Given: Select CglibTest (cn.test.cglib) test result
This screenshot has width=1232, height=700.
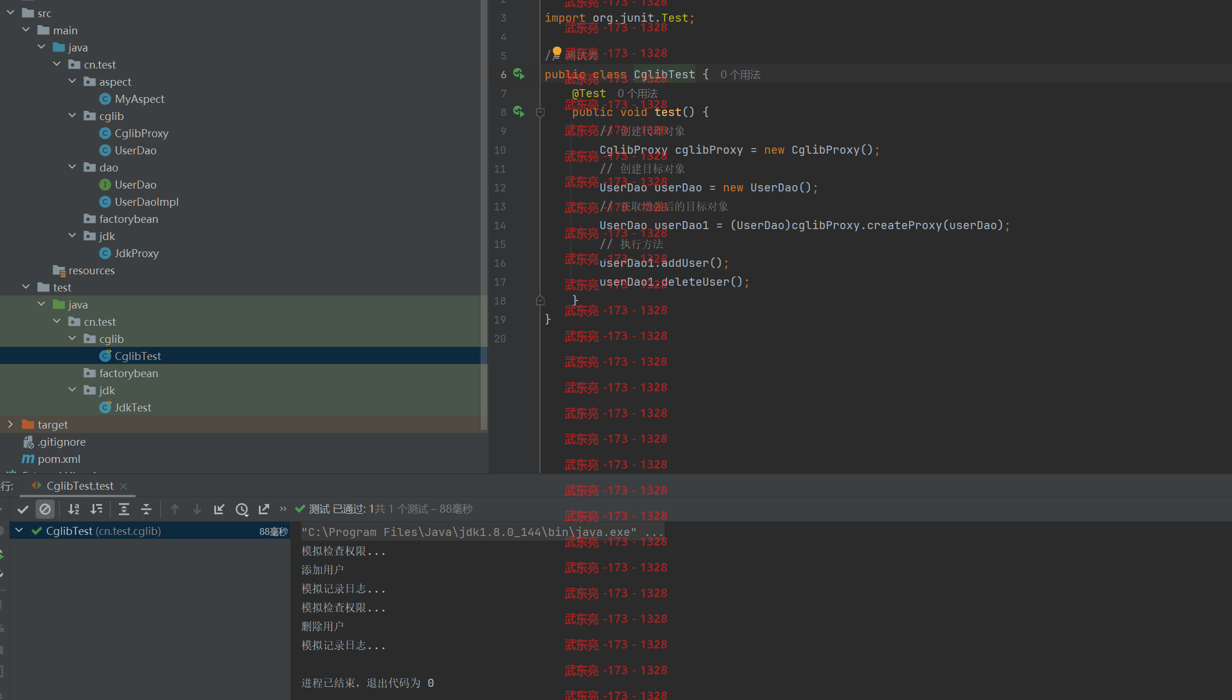Looking at the screenshot, I should pyautogui.click(x=150, y=531).
